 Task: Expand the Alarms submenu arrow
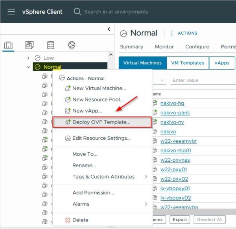click(146, 204)
